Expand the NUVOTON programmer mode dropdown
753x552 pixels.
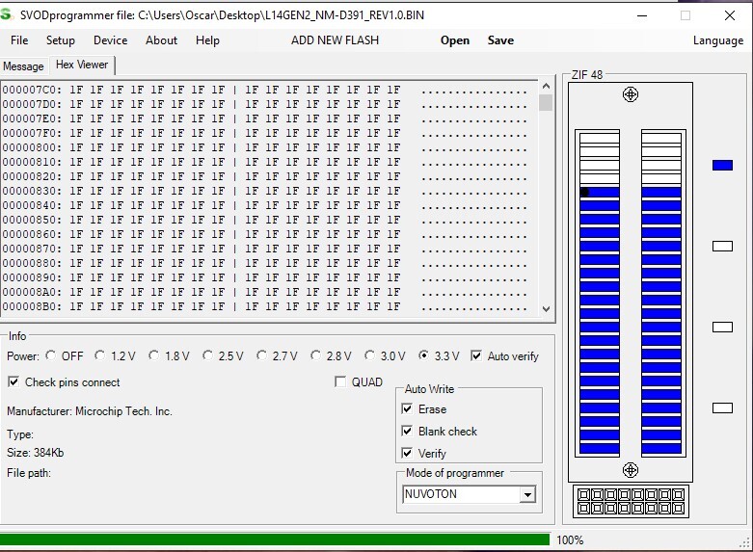coord(526,495)
